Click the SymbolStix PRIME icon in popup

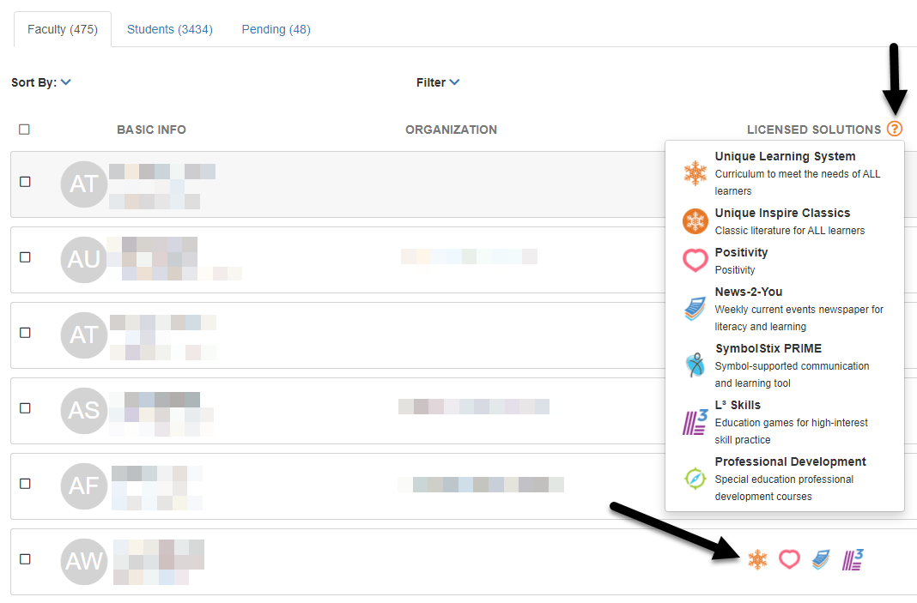[695, 365]
